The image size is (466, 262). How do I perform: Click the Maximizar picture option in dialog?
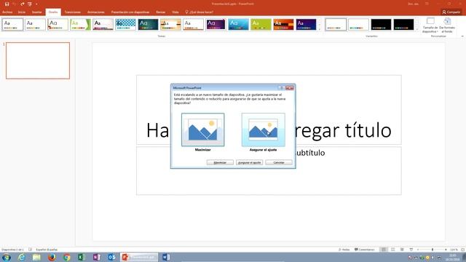tap(203, 130)
